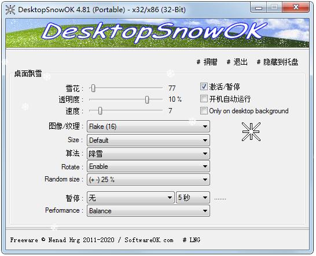This screenshot has width=316, height=256.
Task: Click the # 退出 menu item
Action: (237, 62)
